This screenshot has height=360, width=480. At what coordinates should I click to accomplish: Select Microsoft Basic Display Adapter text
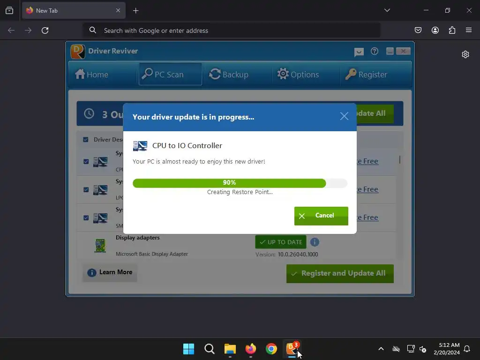[152, 254]
